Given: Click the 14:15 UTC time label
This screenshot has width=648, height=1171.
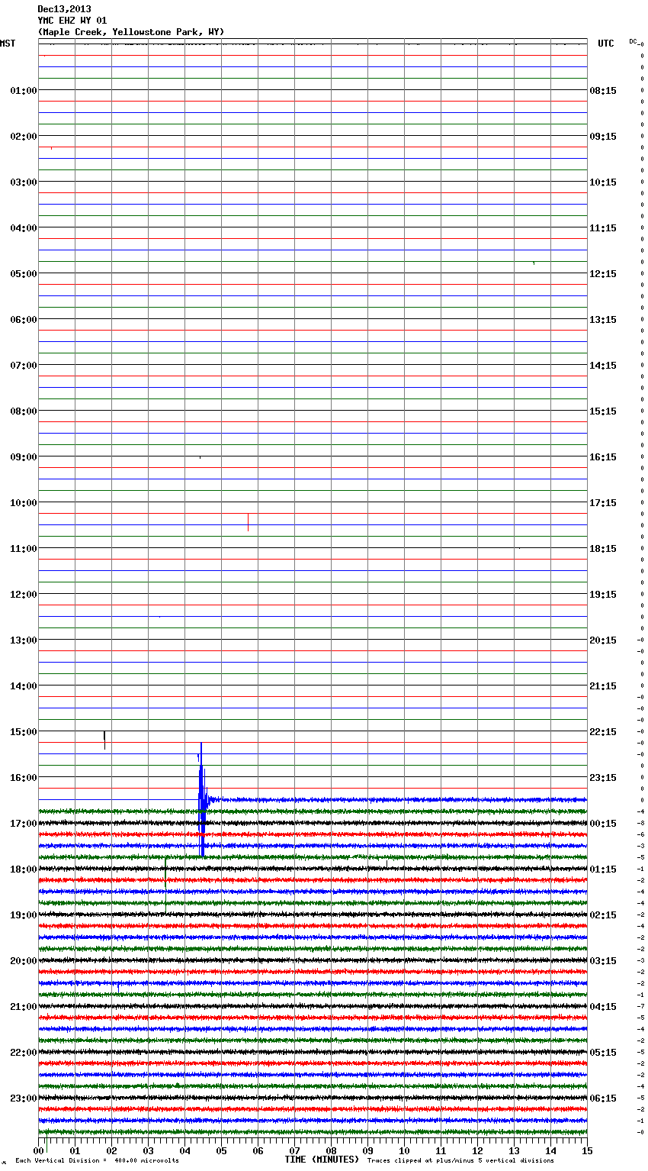Looking at the screenshot, I should click(603, 366).
